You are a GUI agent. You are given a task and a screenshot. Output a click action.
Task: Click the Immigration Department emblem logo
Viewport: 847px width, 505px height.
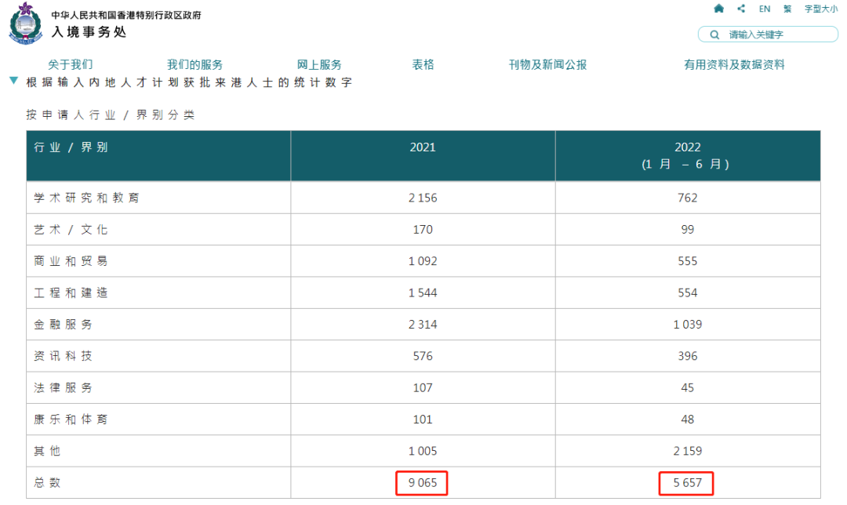[x=27, y=24]
